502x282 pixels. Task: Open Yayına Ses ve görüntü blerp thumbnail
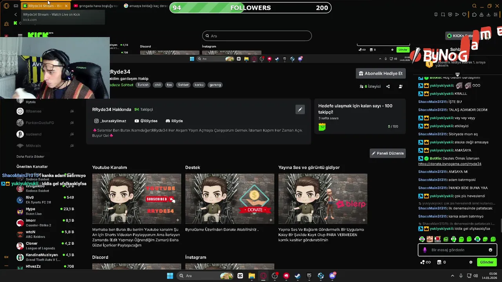323,199
